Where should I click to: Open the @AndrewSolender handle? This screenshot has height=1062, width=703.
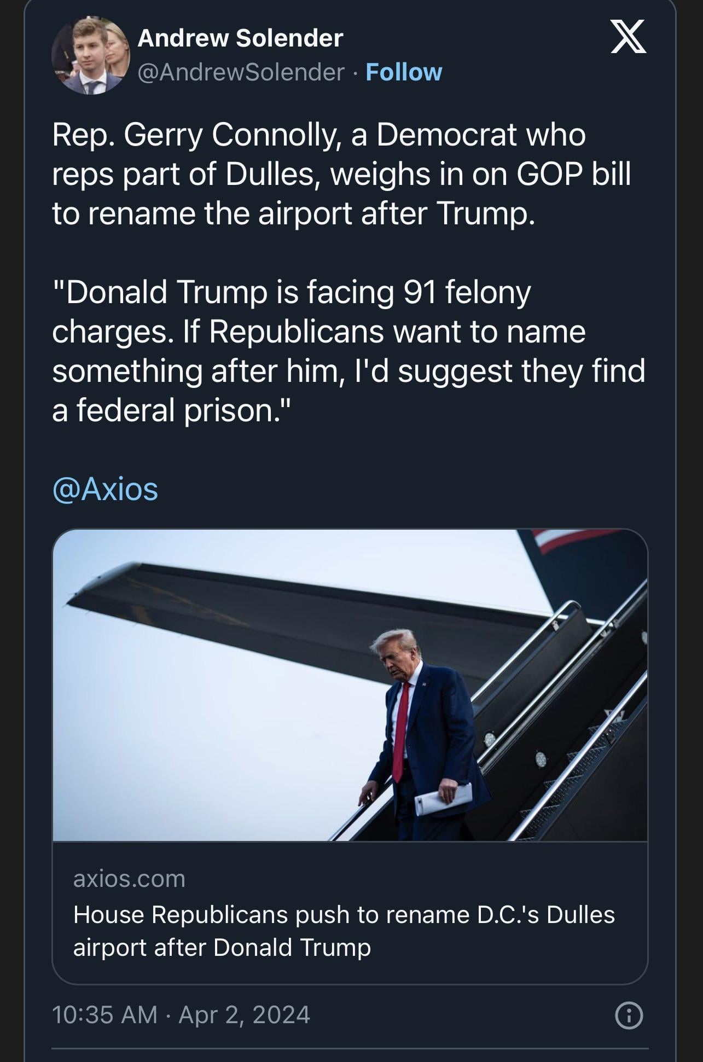[241, 72]
